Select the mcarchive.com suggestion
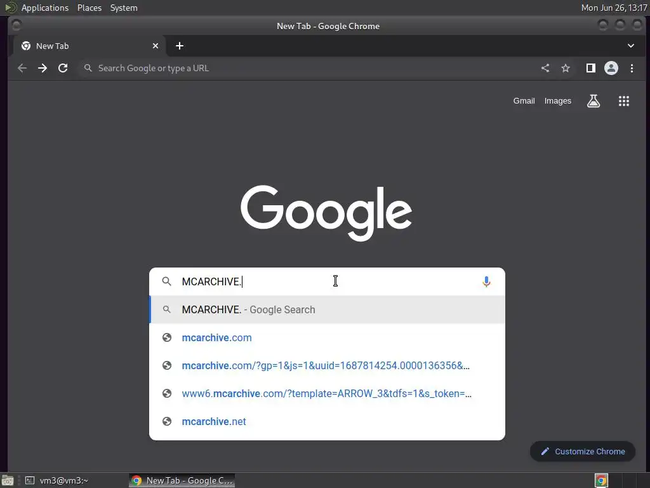Image resolution: width=650 pixels, height=488 pixels. pyautogui.click(x=327, y=338)
